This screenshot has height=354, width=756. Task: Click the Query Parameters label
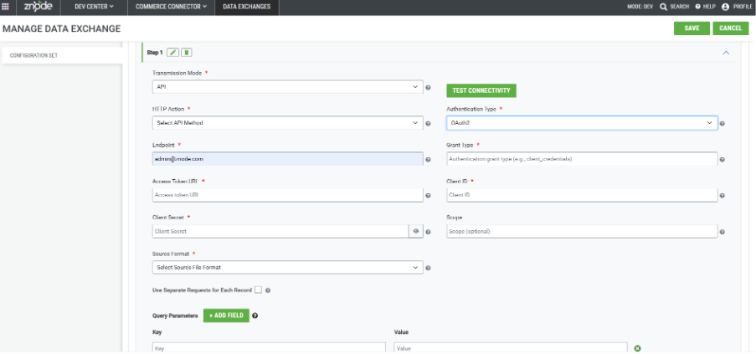(x=175, y=316)
